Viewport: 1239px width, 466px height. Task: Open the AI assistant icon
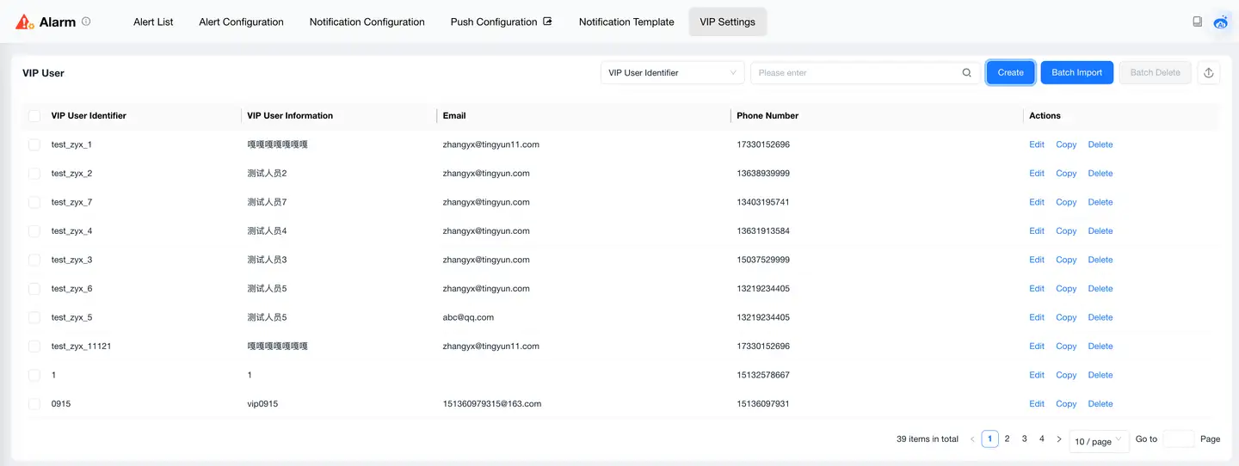(1221, 22)
